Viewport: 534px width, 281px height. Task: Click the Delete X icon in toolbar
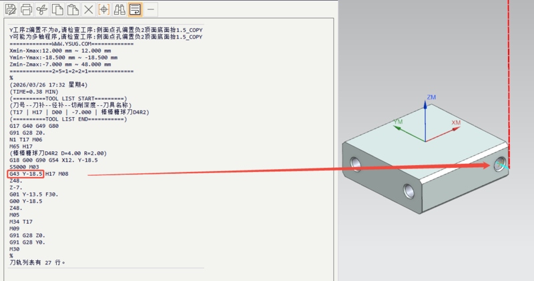[89, 9]
